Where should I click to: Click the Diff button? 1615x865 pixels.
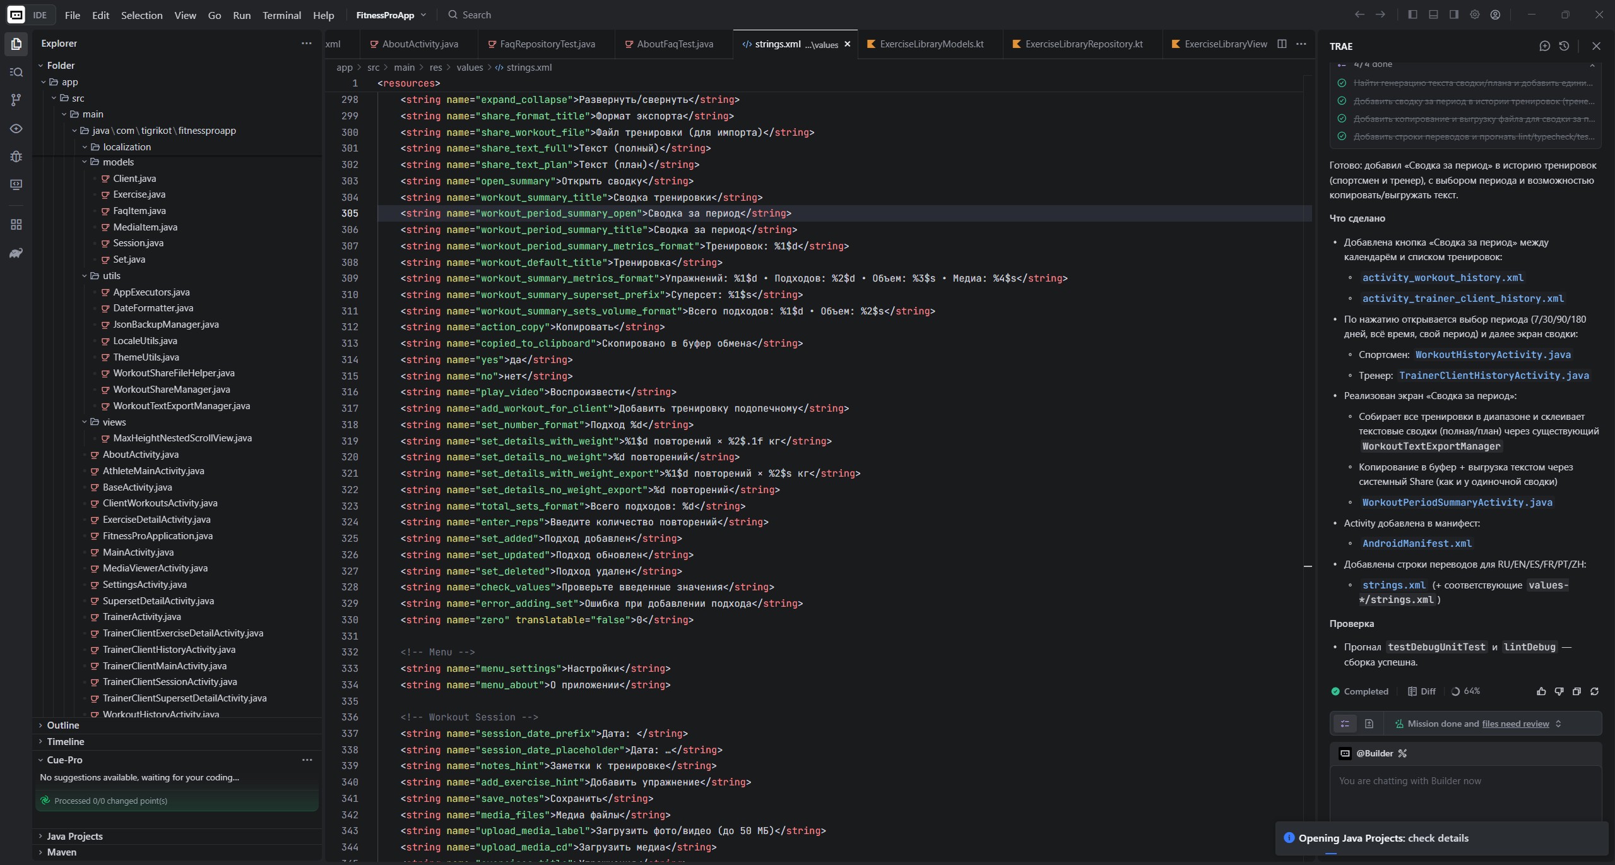coord(1421,691)
